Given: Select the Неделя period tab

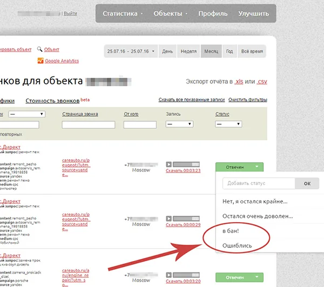Looking at the screenshot, I should click(188, 51).
